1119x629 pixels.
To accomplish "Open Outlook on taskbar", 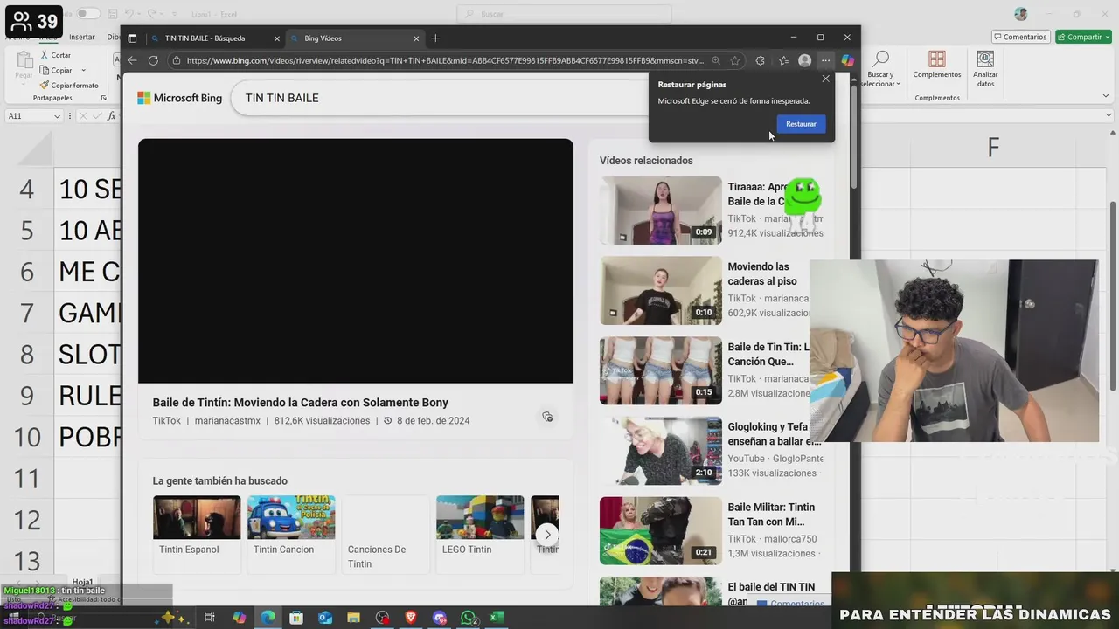I will click(325, 618).
